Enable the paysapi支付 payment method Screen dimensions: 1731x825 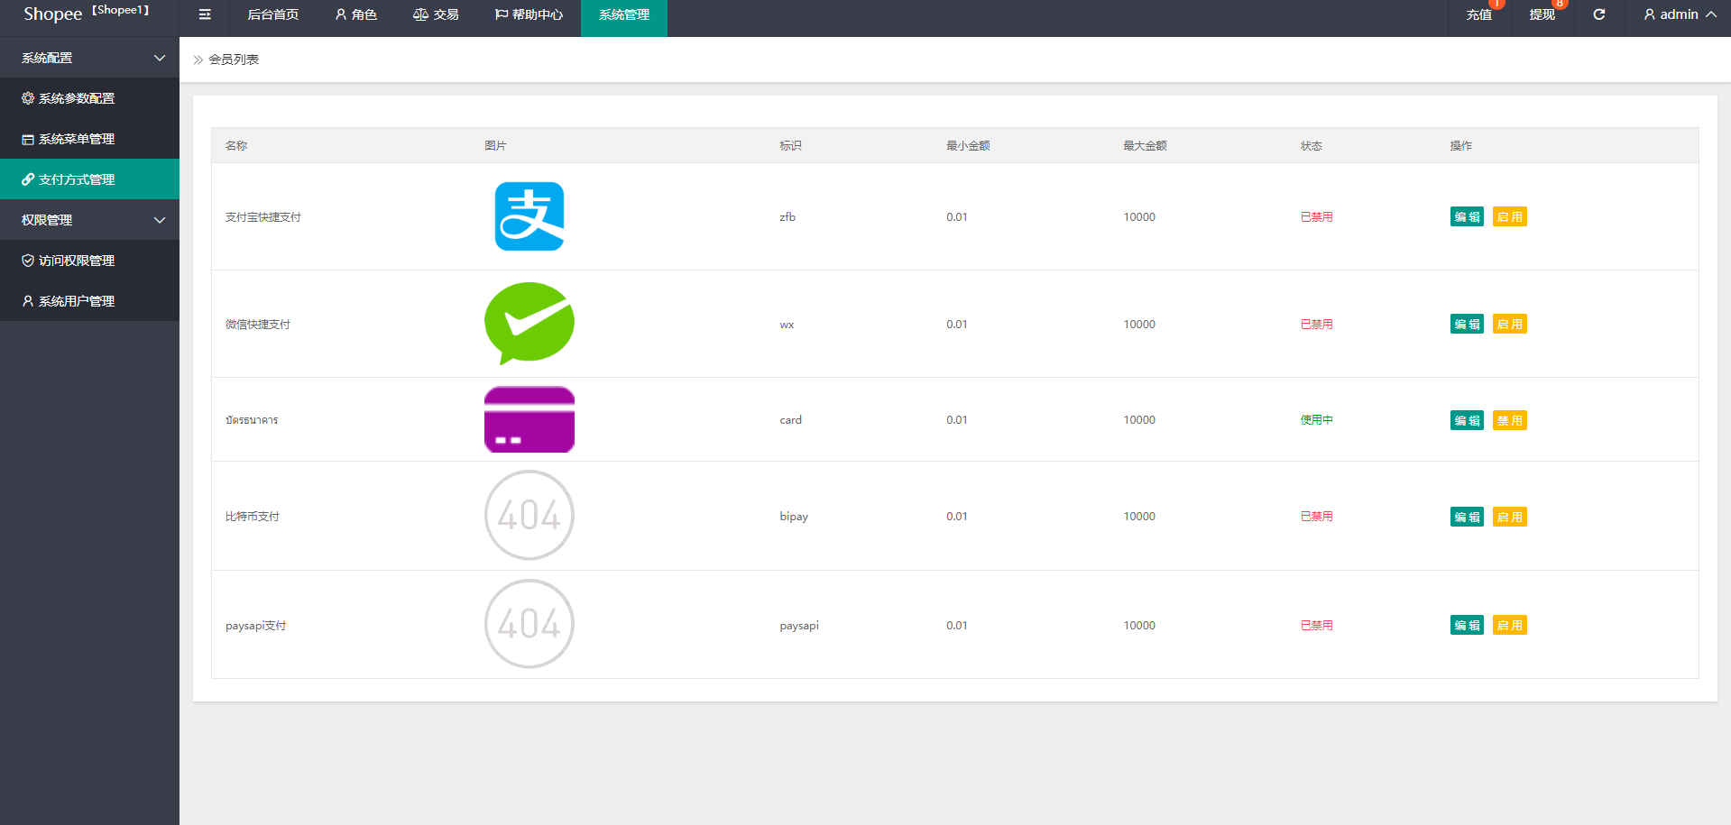click(x=1509, y=626)
